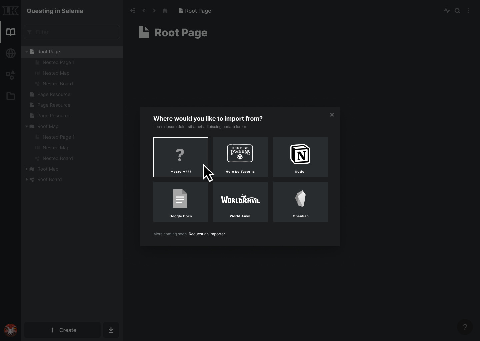Select Here be Taverns importer
The image size is (480, 341).
[241, 157]
